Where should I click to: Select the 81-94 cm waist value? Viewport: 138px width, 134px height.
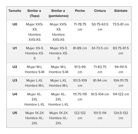100,81
